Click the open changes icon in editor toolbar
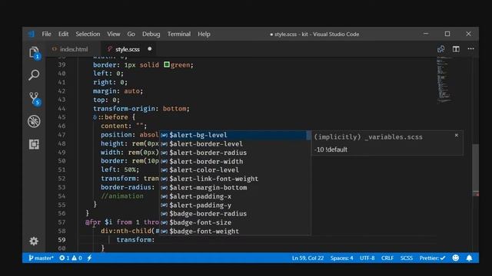The height and width of the screenshot is (276, 492). (440, 49)
